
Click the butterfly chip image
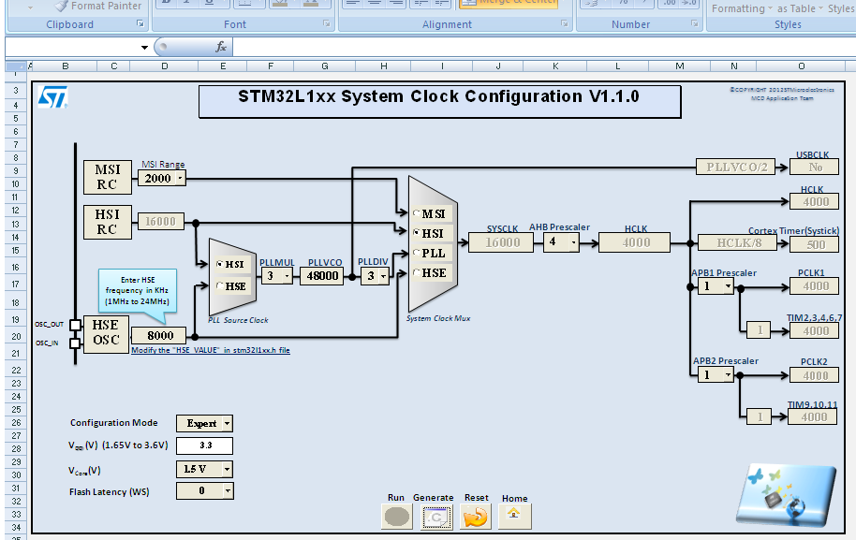pyautogui.click(x=785, y=495)
